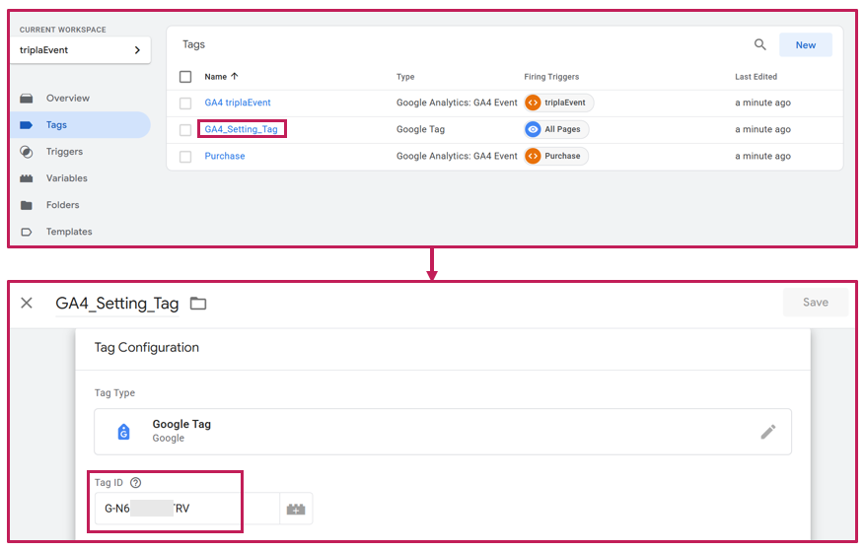Click the search magnifier icon in Tags
The image size is (865, 551).
tap(759, 44)
